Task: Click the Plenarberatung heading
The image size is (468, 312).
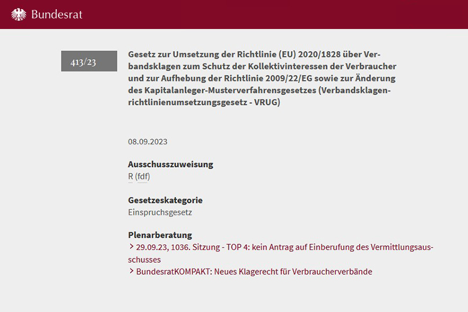Action: (x=160, y=235)
